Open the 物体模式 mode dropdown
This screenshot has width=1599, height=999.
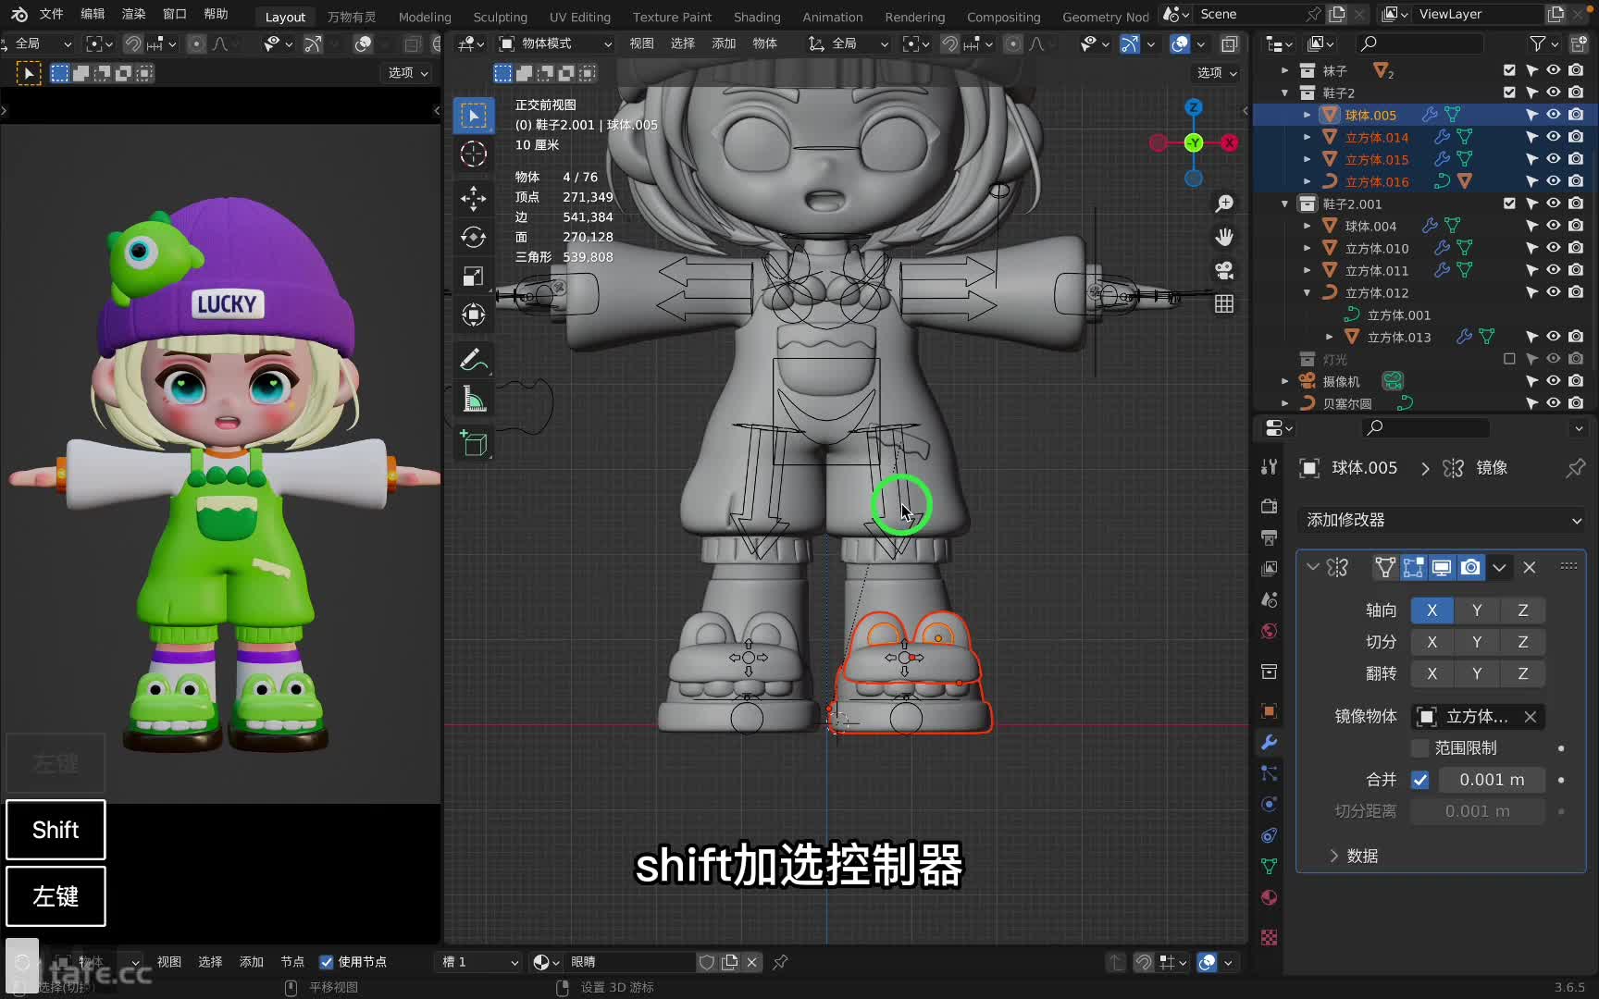click(x=554, y=43)
